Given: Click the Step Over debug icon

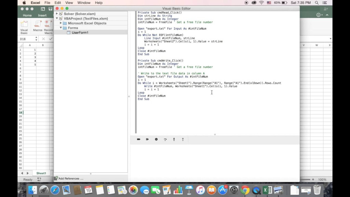Looking at the screenshot, I should [165, 140].
